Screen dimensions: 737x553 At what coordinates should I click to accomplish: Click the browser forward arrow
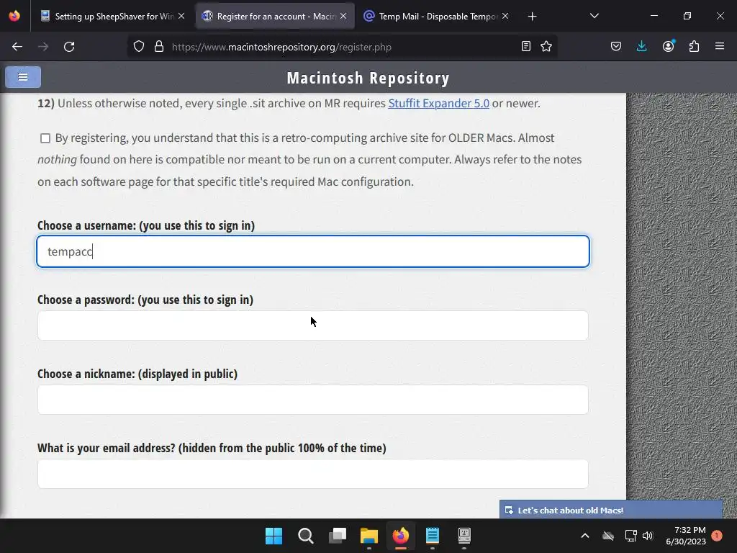point(43,47)
